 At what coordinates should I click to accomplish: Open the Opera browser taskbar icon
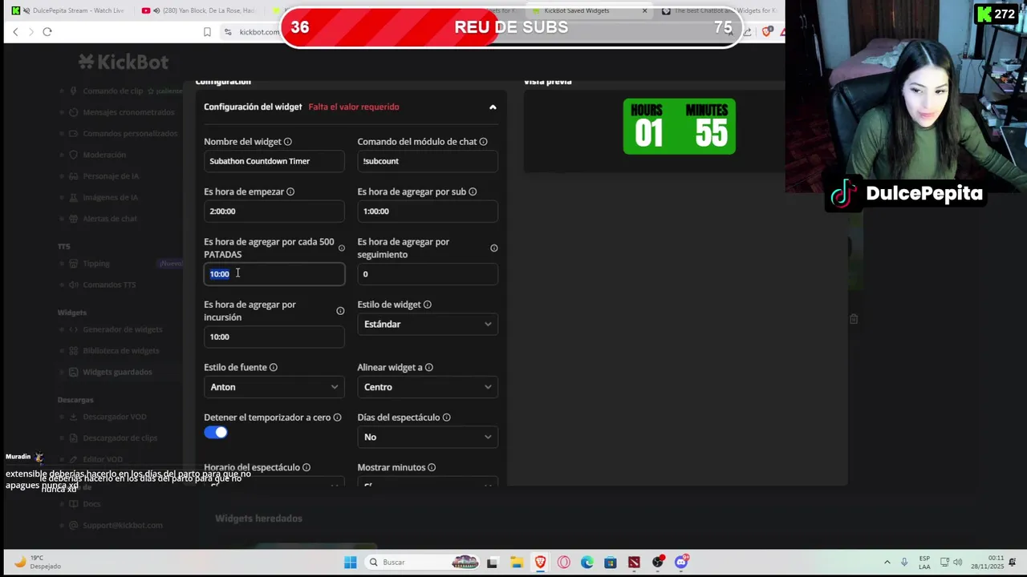[563, 562]
